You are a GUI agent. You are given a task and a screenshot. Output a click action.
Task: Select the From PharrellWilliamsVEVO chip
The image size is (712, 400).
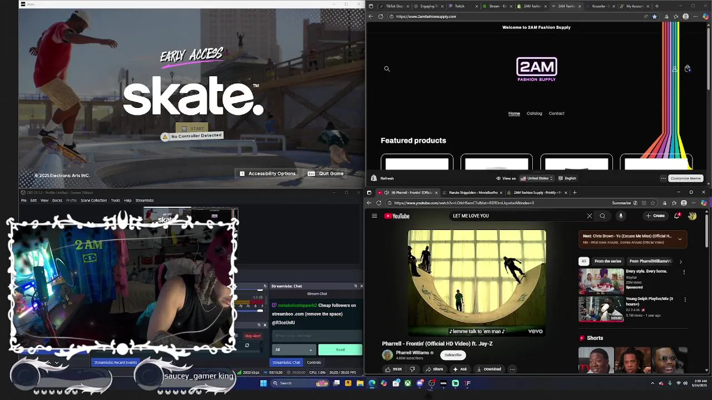650,261
